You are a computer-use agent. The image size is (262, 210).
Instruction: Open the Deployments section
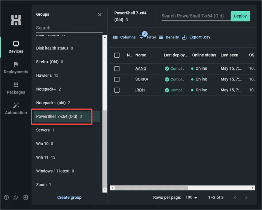coord(16,68)
